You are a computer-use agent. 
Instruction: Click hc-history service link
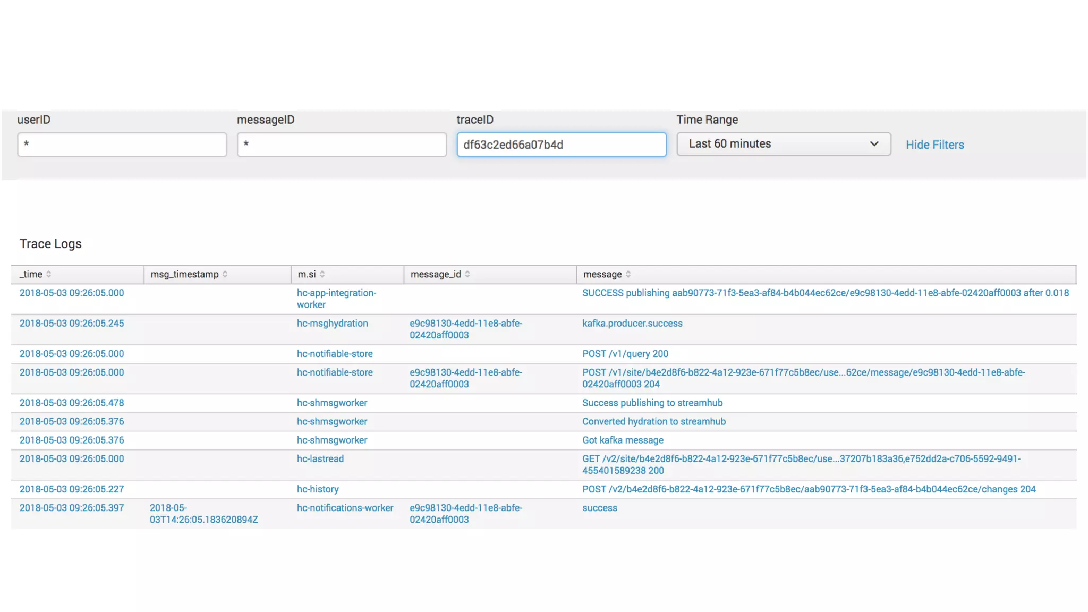[317, 489]
